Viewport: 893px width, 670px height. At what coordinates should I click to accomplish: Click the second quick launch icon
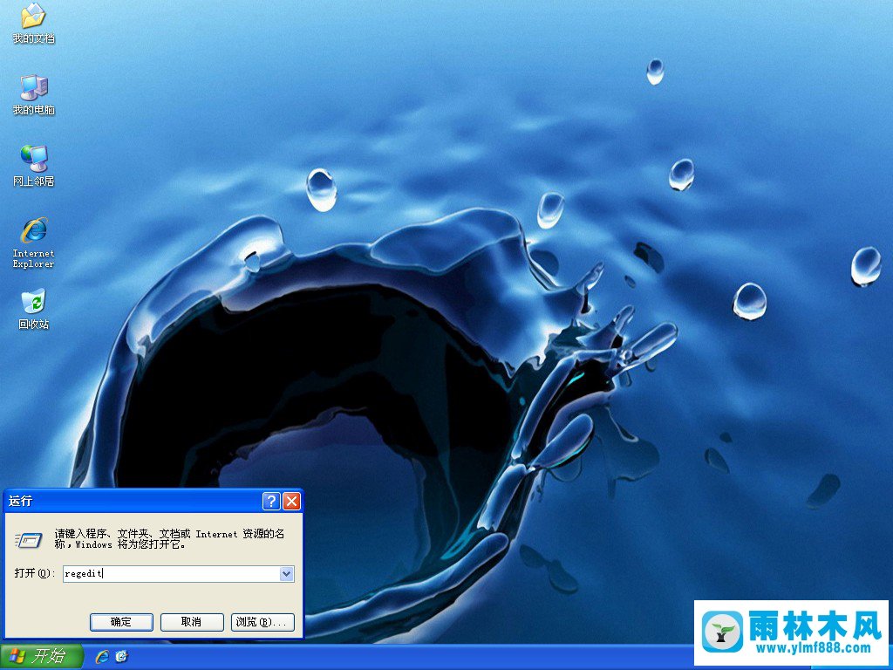121,656
